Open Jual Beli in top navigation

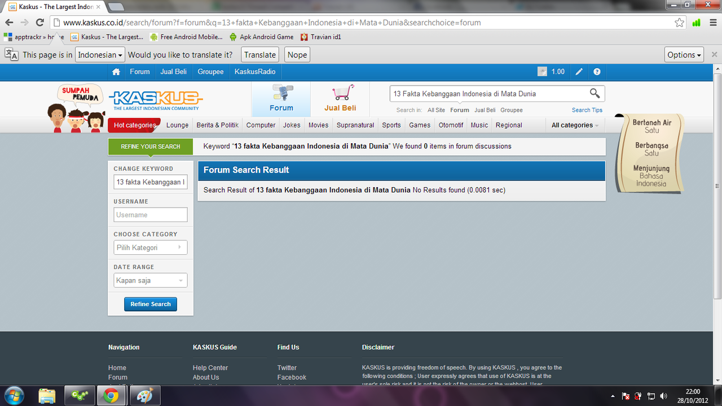pyautogui.click(x=174, y=72)
